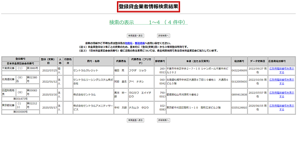
Task: Show advertising phone number for 株式会社セントラル
Action: click(x=282, y=92)
